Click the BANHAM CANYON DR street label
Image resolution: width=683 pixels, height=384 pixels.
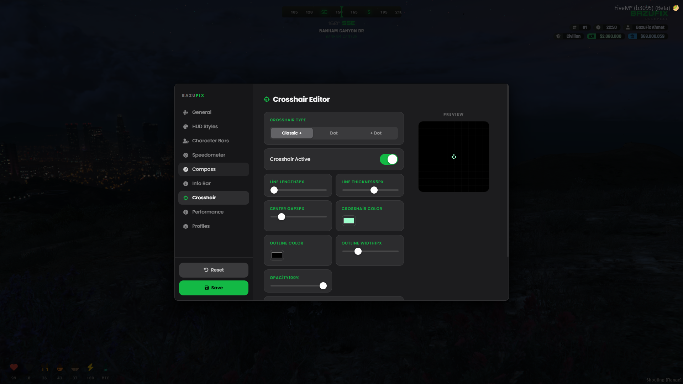341,31
